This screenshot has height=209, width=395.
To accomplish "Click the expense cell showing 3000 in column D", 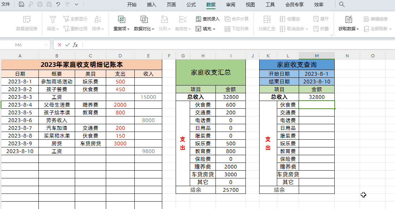I will pyautogui.click(x=120, y=144).
